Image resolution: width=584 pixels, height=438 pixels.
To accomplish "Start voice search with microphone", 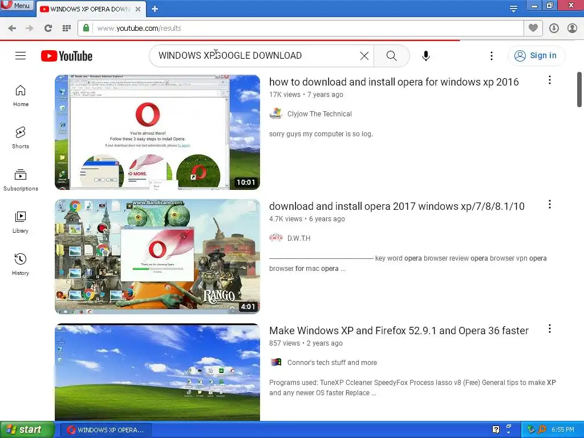I will (425, 56).
